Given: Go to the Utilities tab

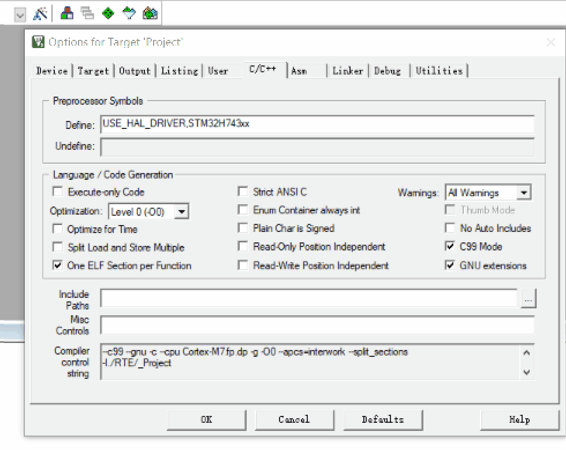Looking at the screenshot, I should (x=439, y=71).
